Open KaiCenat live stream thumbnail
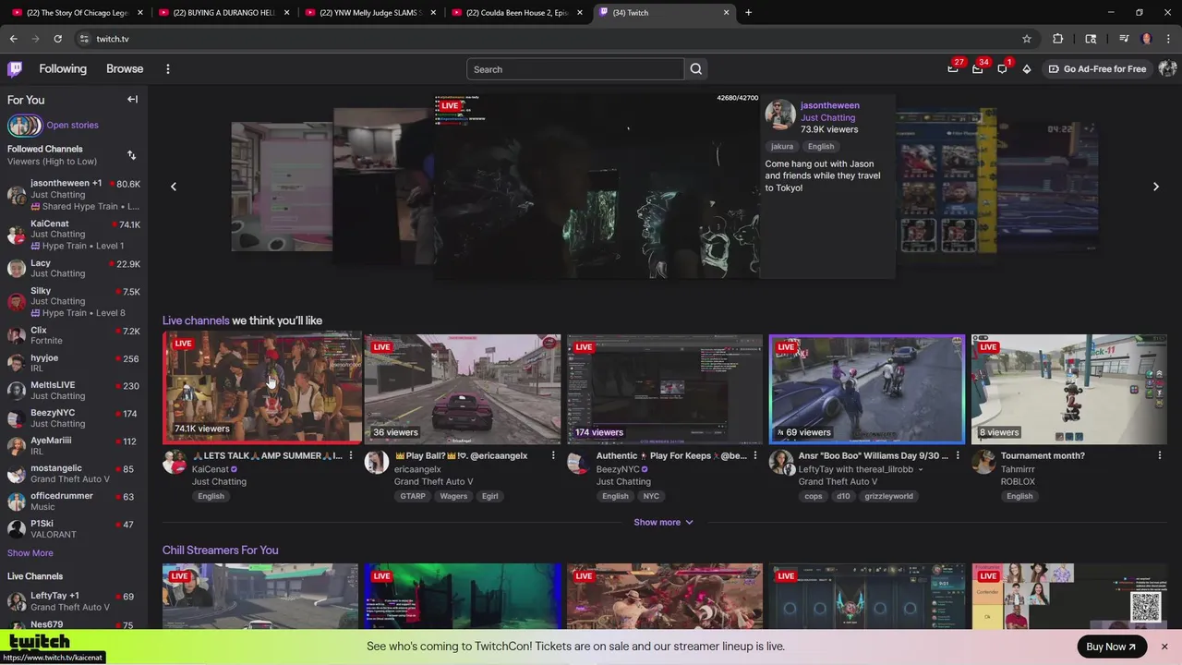The height and width of the screenshot is (665, 1182). click(x=260, y=389)
